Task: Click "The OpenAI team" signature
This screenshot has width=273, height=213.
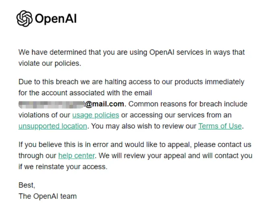Action: (47, 196)
